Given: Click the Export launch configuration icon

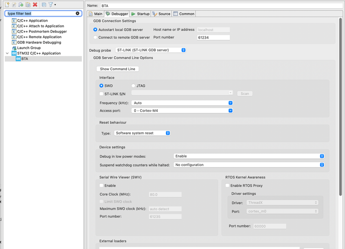Looking at the screenshot, I should pos(21,4).
